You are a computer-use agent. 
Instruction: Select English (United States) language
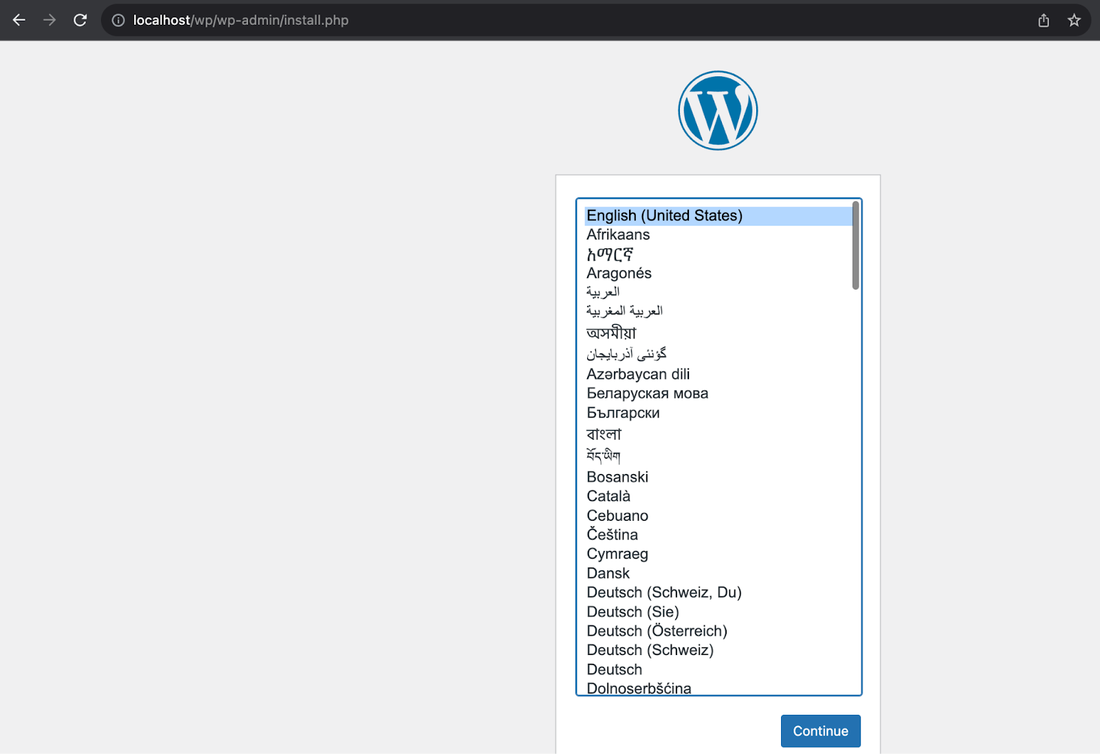point(718,215)
